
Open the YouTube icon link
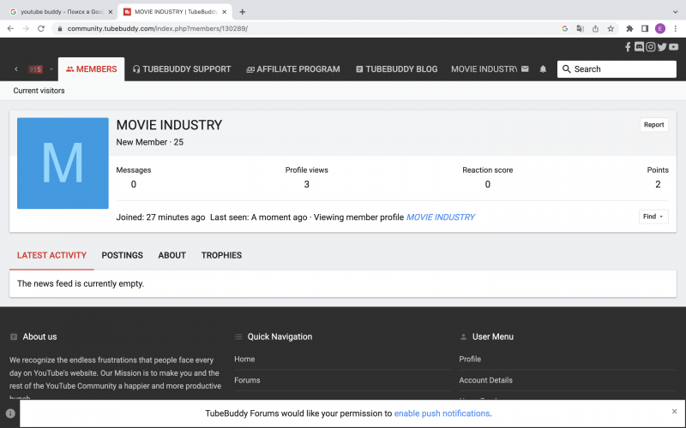click(674, 47)
